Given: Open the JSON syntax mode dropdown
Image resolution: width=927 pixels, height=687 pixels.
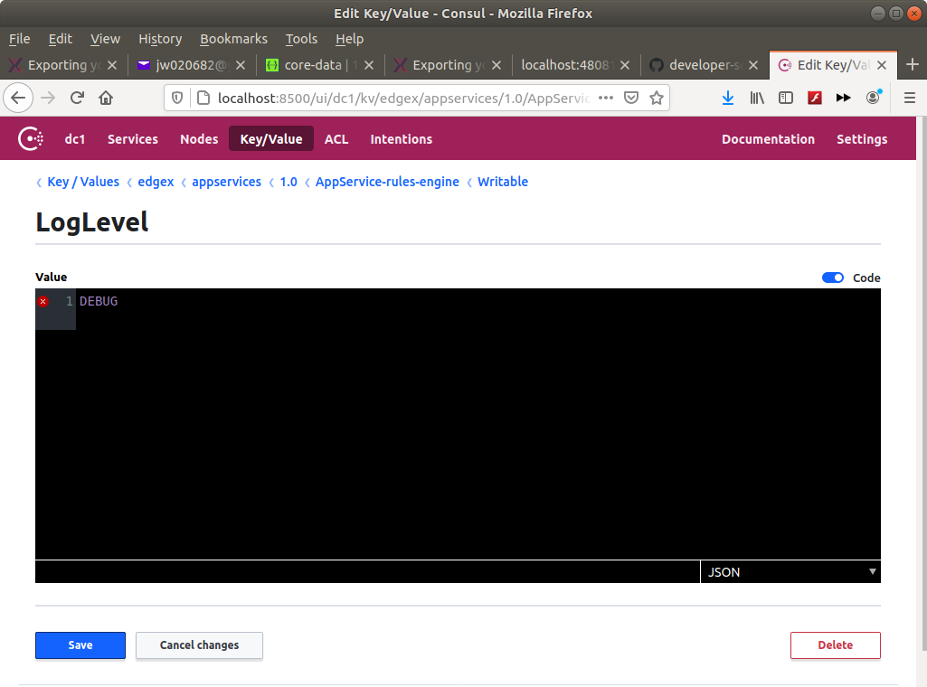Looking at the screenshot, I should [x=790, y=572].
